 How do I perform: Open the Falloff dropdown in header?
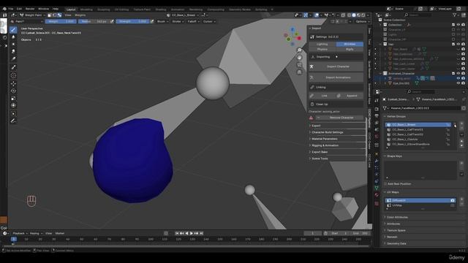pyautogui.click(x=193, y=21)
